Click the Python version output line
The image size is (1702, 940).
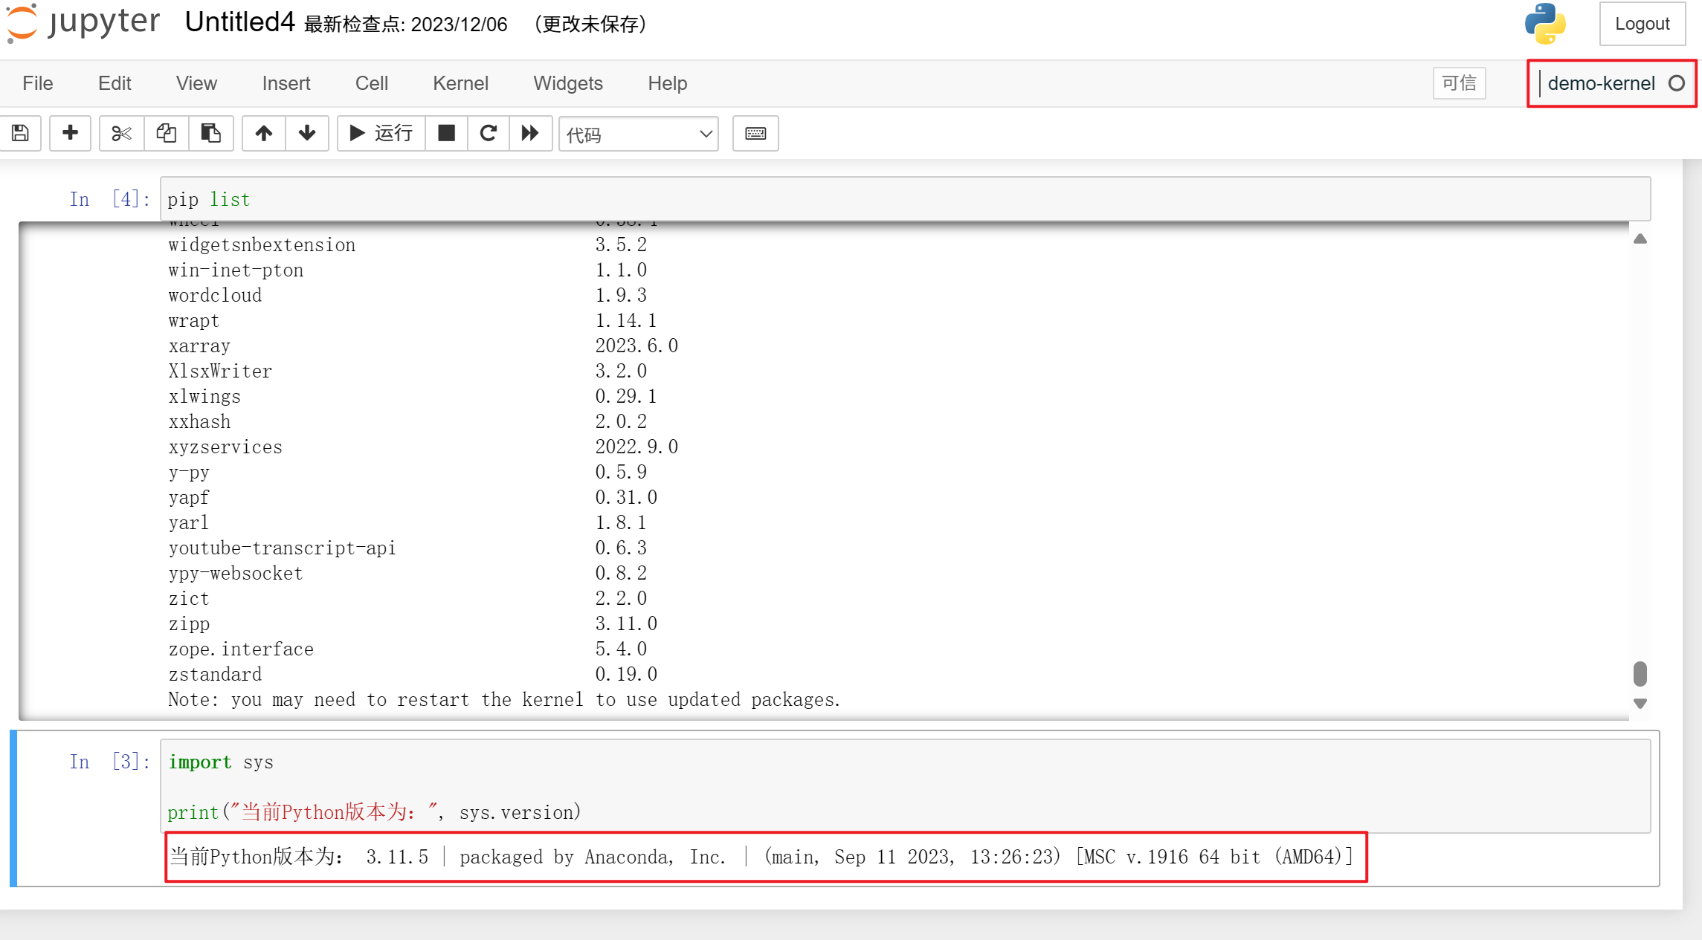coord(761,857)
